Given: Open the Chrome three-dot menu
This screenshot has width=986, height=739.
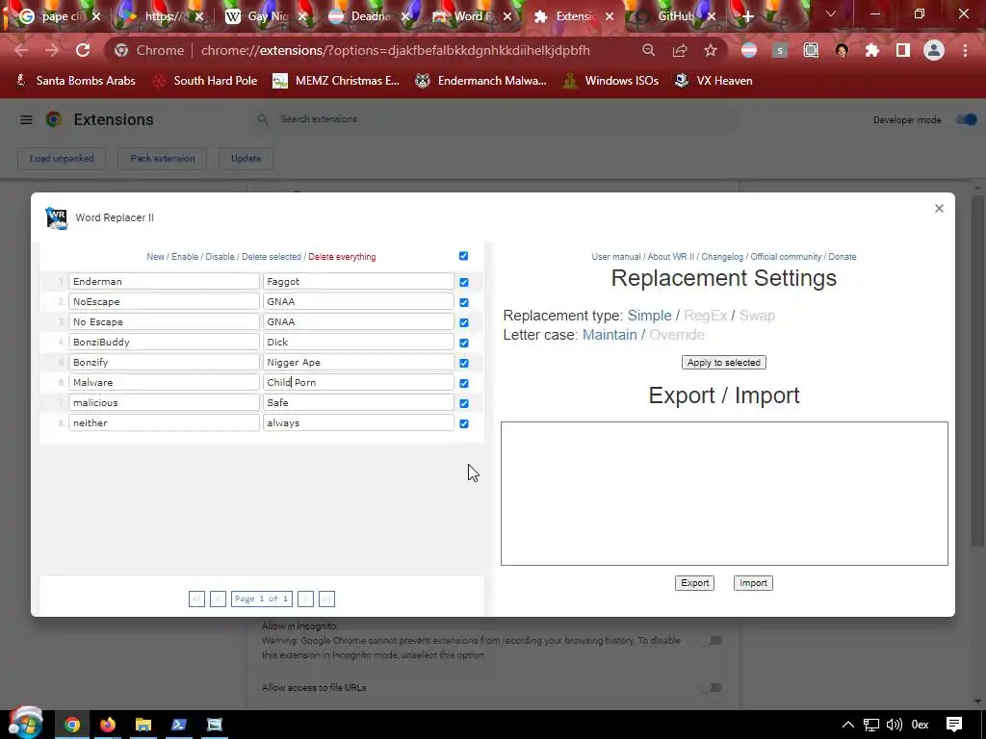Looking at the screenshot, I should pos(965,50).
